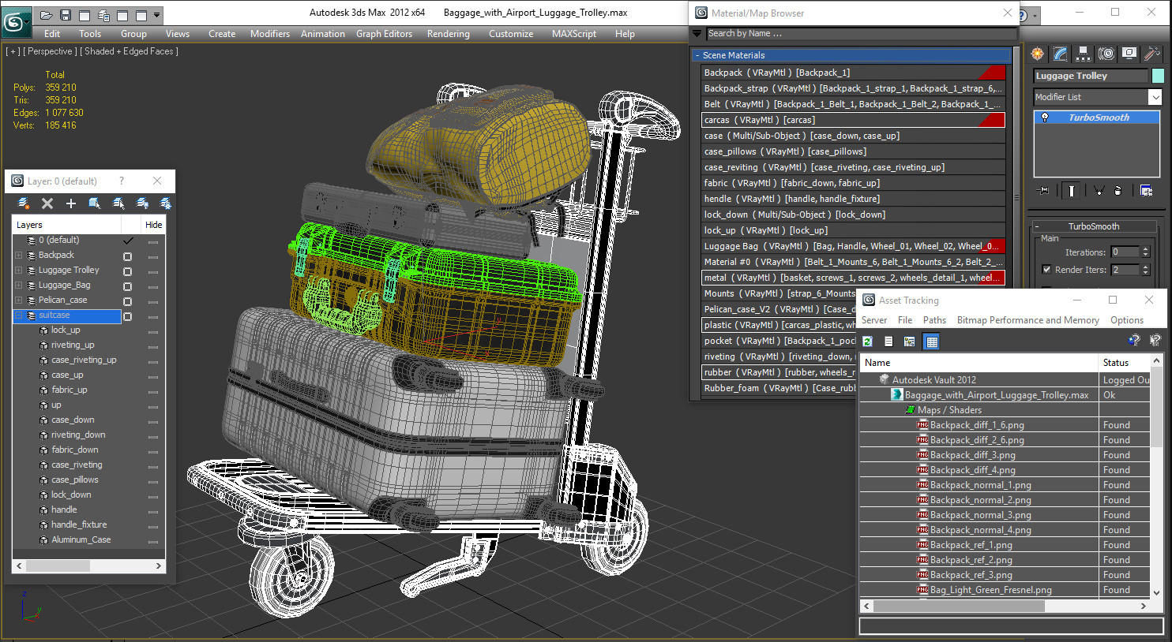Expand the Luggage_Bag layer tree node
Image resolution: width=1172 pixels, height=642 pixels.
point(19,286)
